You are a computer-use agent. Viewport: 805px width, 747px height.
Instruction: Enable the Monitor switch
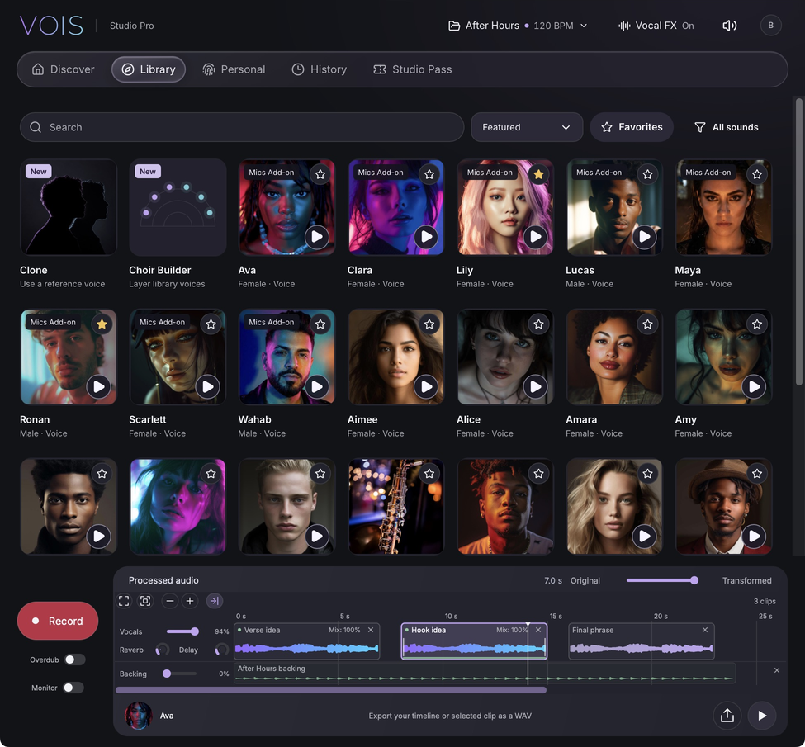click(x=73, y=688)
